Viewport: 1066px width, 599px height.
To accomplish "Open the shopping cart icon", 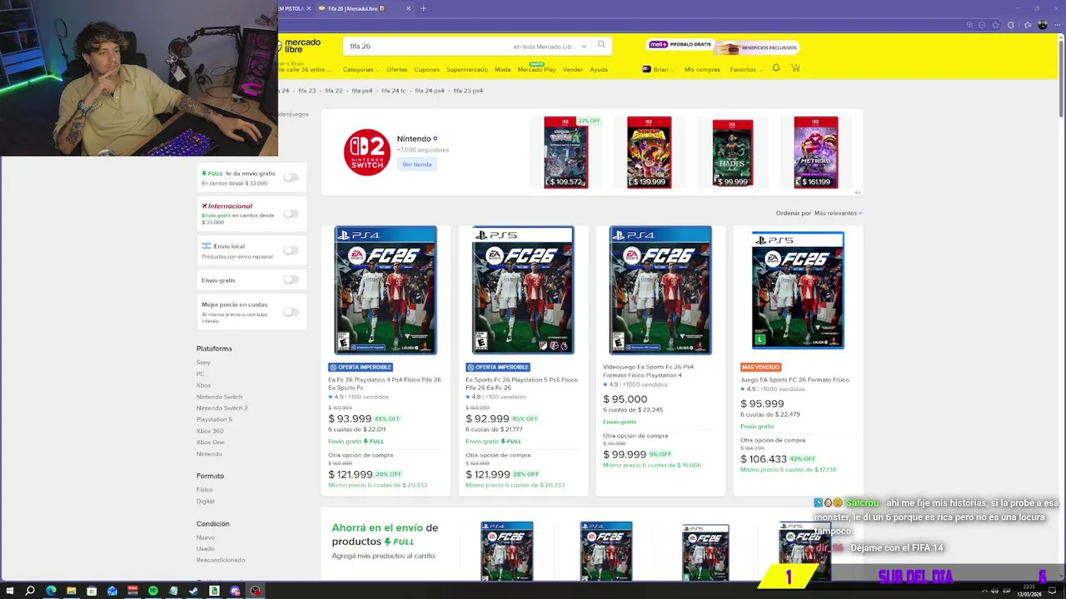I will (795, 69).
